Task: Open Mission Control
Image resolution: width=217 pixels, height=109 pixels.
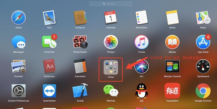Action: click(x=172, y=66)
